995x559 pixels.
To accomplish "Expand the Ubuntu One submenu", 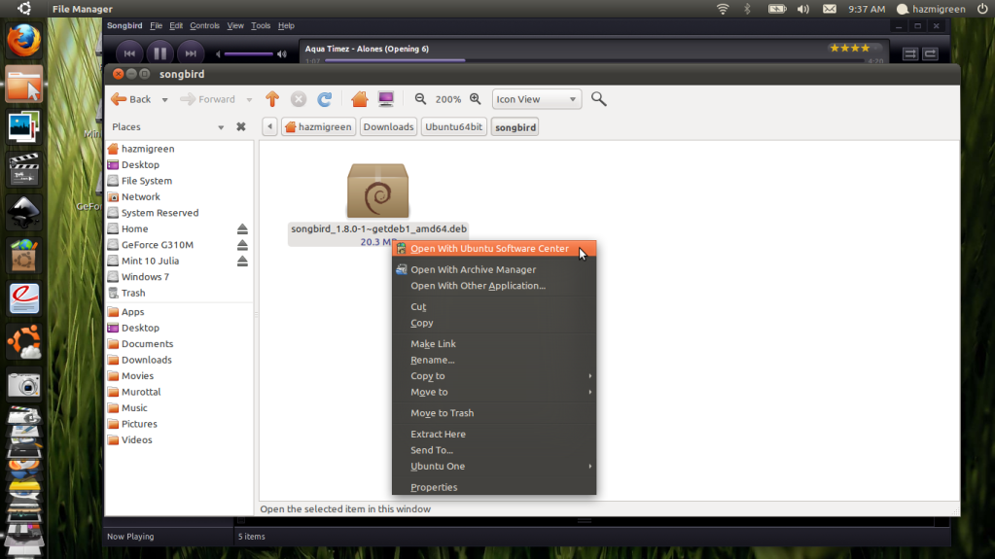I will pos(494,467).
